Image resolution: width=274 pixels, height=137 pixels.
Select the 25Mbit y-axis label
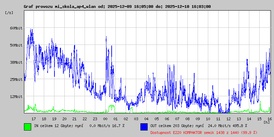click(16, 79)
